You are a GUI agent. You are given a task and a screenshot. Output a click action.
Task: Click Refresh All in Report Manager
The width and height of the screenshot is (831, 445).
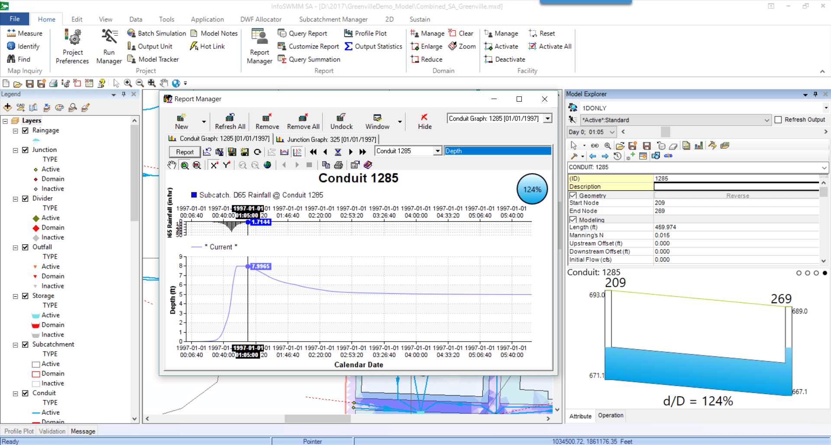[x=230, y=122]
